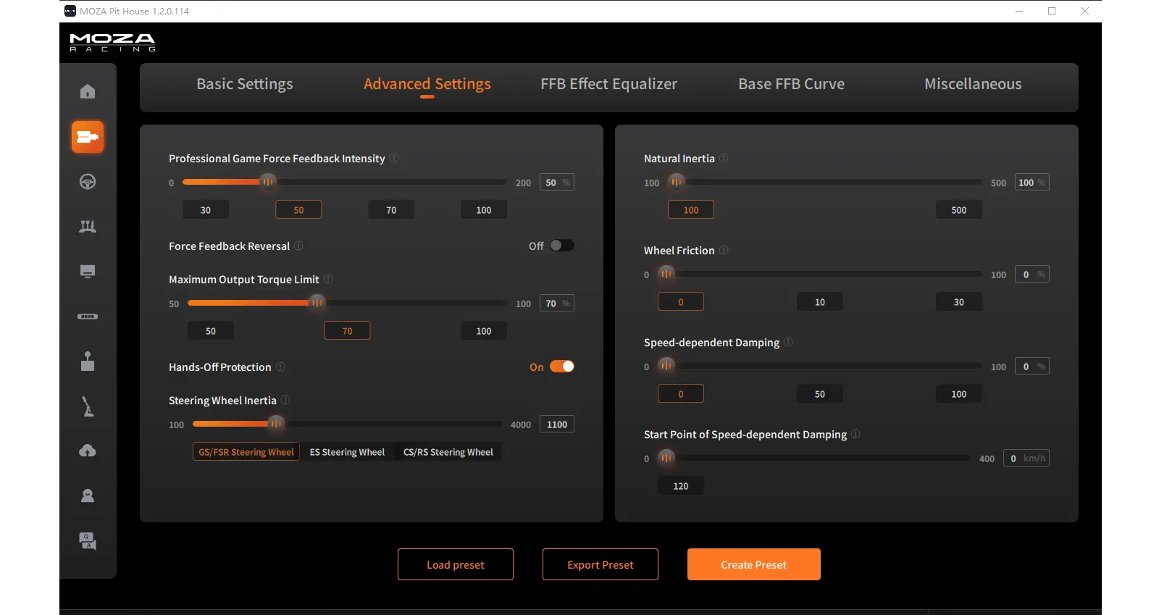The image size is (1159, 615).
Task: Click the info icon beside Natural Inertia
Action: pos(724,158)
